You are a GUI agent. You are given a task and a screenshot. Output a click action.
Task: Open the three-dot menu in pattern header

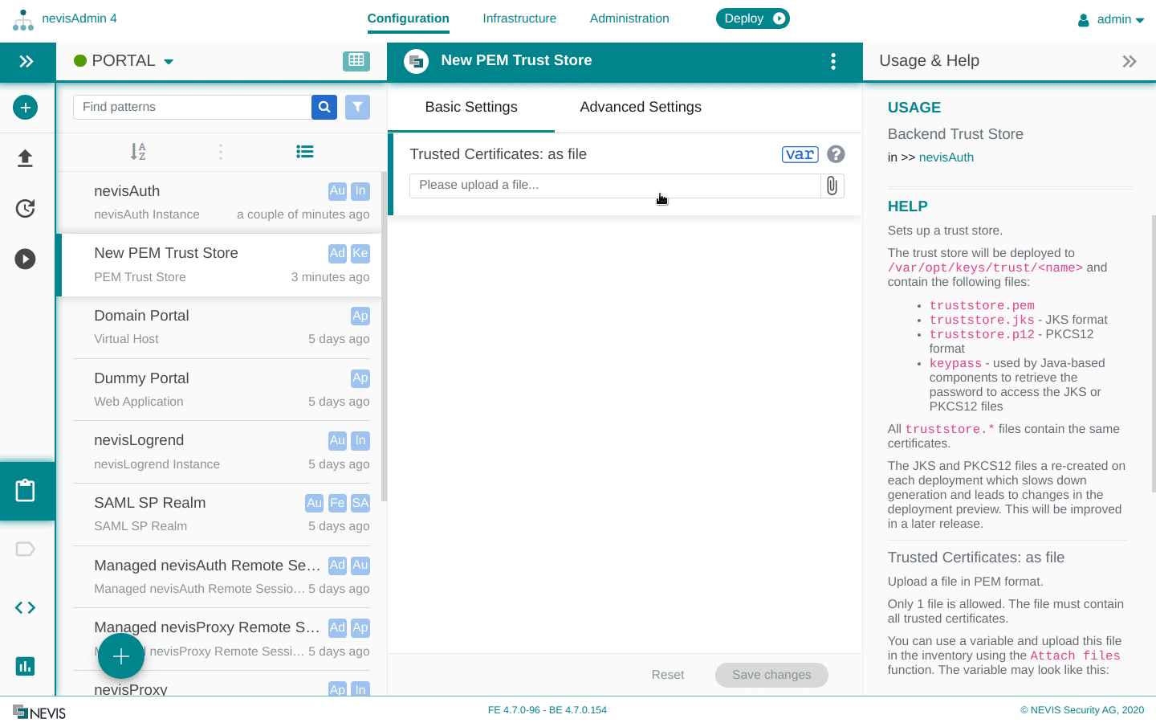pyautogui.click(x=833, y=61)
